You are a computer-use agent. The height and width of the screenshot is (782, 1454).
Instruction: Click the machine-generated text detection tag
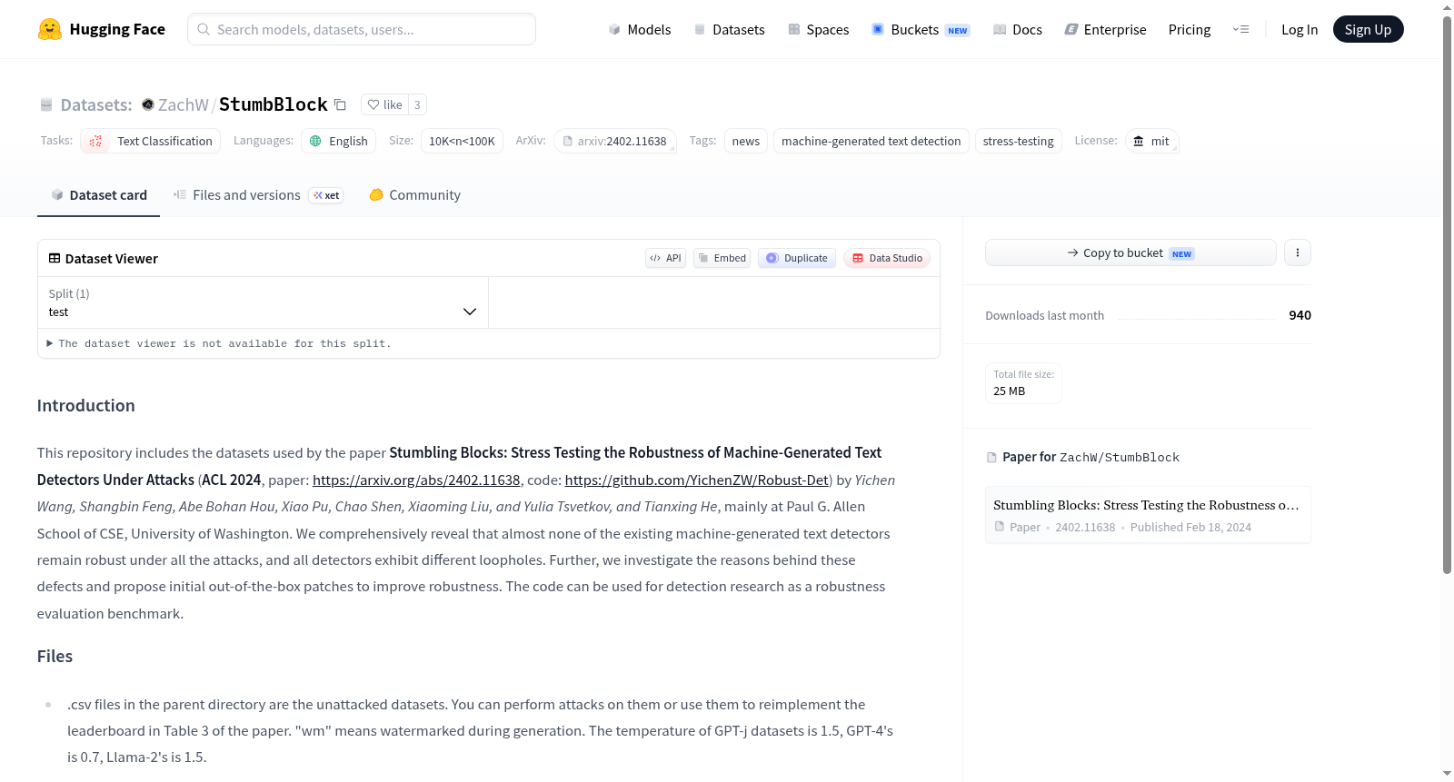pos(871,141)
